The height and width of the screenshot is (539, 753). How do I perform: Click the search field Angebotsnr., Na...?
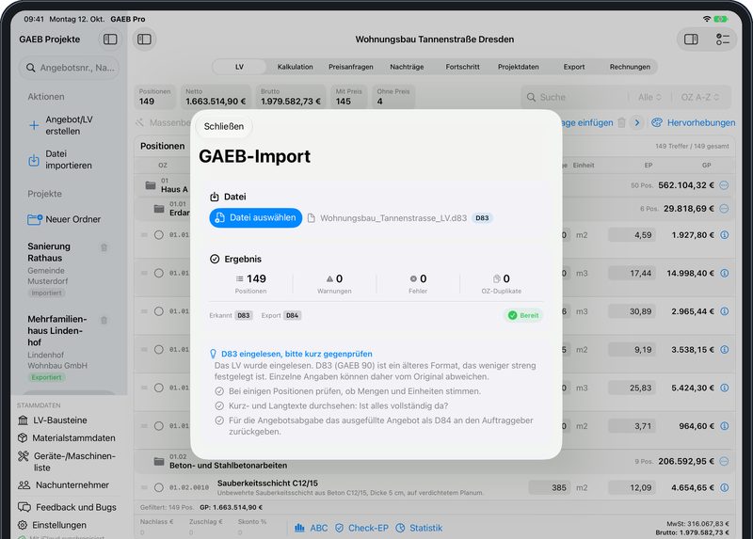[x=69, y=68]
